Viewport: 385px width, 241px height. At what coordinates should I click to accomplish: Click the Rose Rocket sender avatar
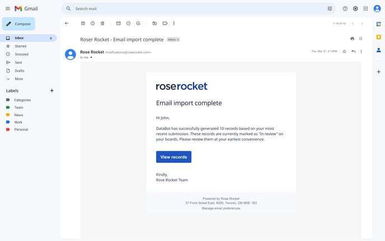point(71,54)
